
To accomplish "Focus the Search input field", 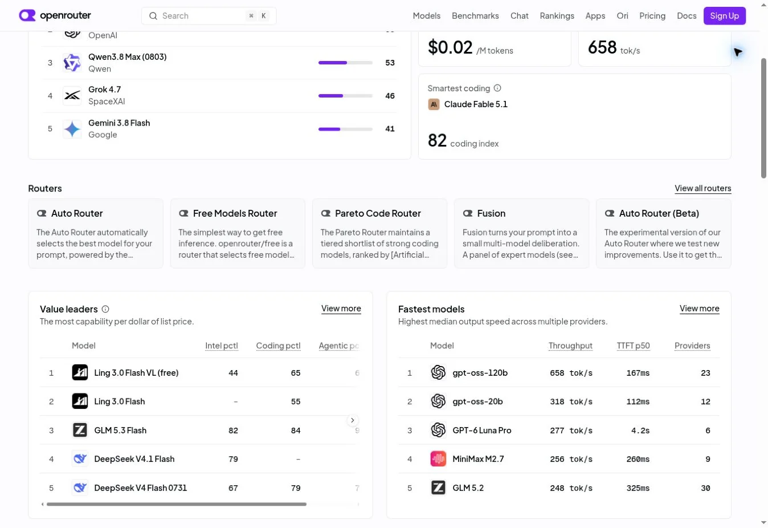I will [209, 16].
